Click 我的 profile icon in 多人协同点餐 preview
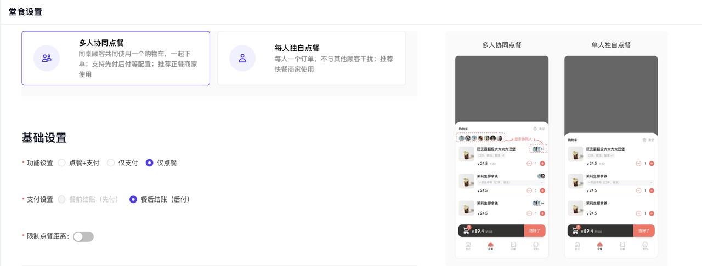 pyautogui.click(x=536, y=245)
